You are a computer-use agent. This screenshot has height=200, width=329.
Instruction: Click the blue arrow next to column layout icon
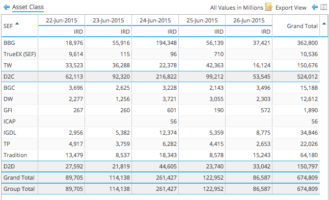click(315, 7)
